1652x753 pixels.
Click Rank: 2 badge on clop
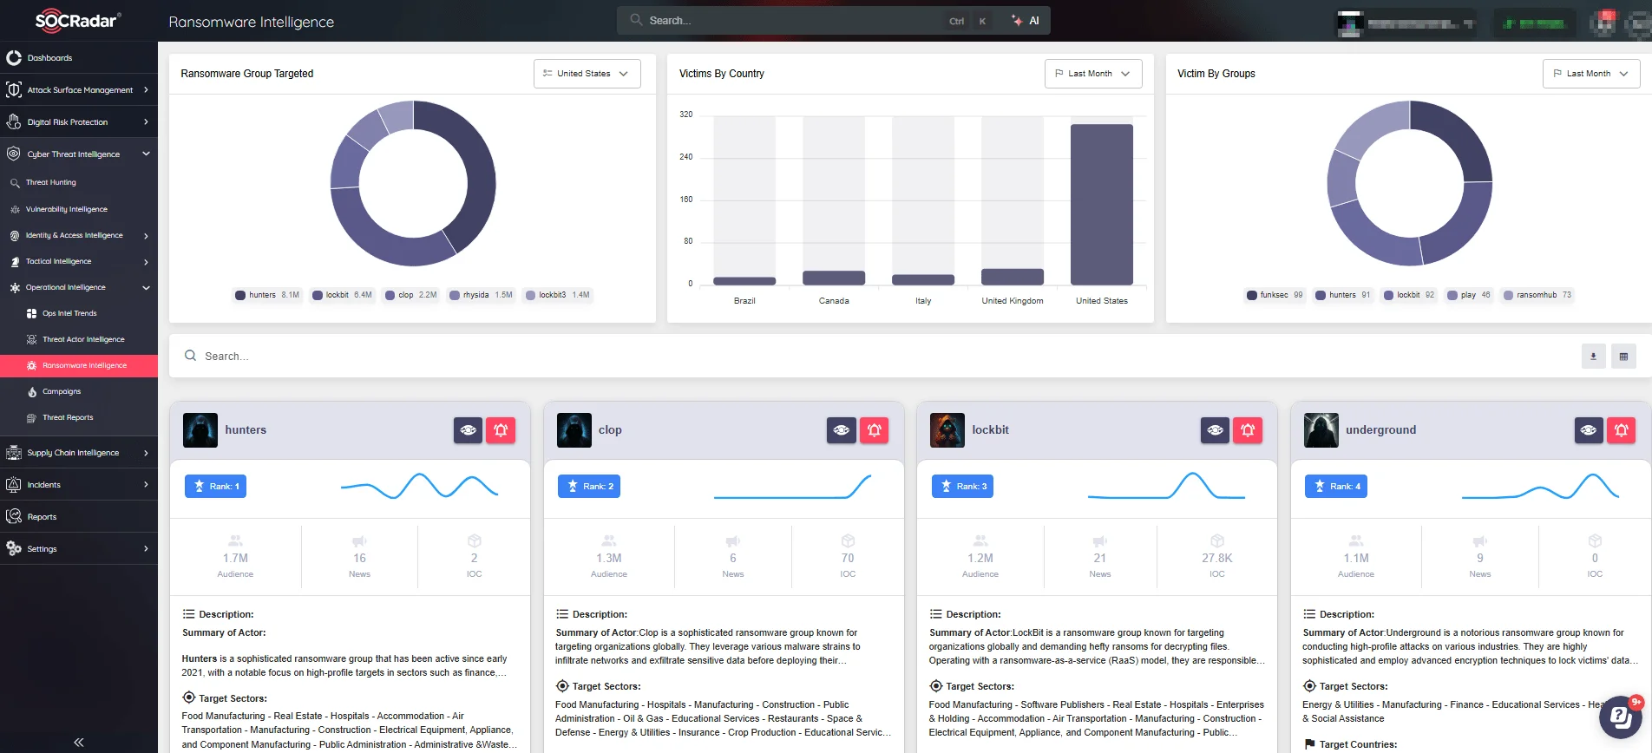coord(589,487)
